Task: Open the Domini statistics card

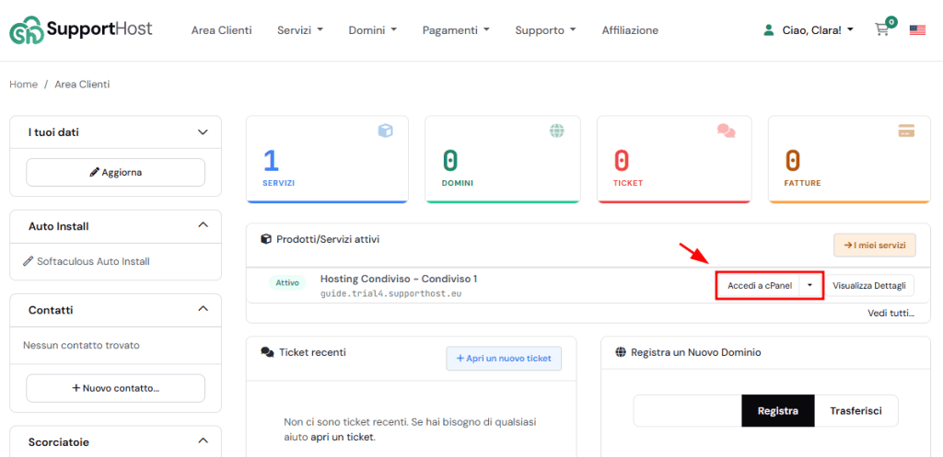Action: point(503,159)
